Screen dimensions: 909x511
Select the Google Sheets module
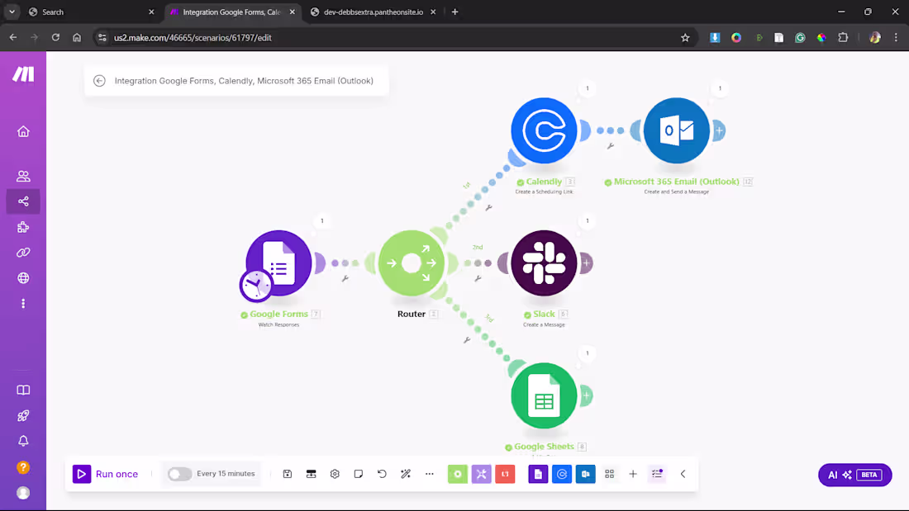click(x=544, y=395)
